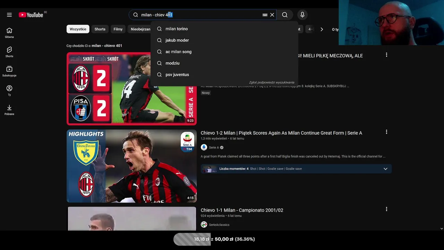Open Pobrane downloads in sidebar
444x250 pixels.
[9, 110]
